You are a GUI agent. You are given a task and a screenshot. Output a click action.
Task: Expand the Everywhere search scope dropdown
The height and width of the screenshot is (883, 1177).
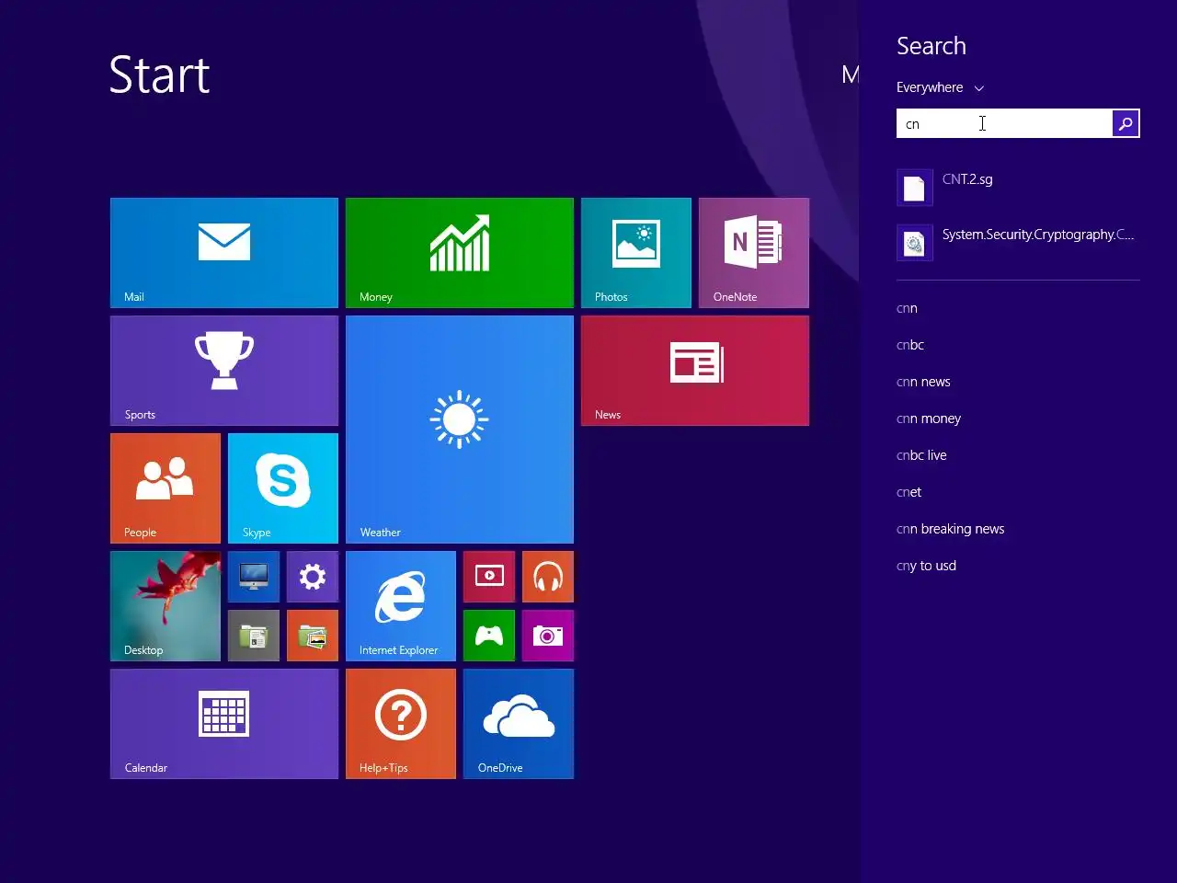(940, 87)
